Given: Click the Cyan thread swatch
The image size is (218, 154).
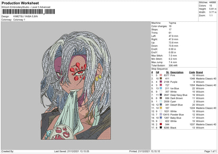Looking at the screenshot, I should coord(161,101).
